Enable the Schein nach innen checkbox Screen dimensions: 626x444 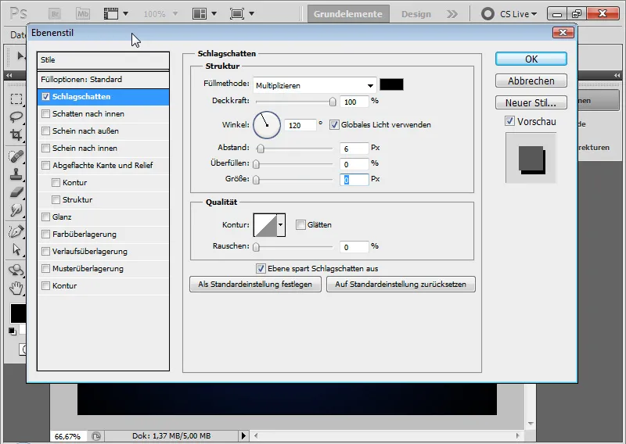point(45,148)
